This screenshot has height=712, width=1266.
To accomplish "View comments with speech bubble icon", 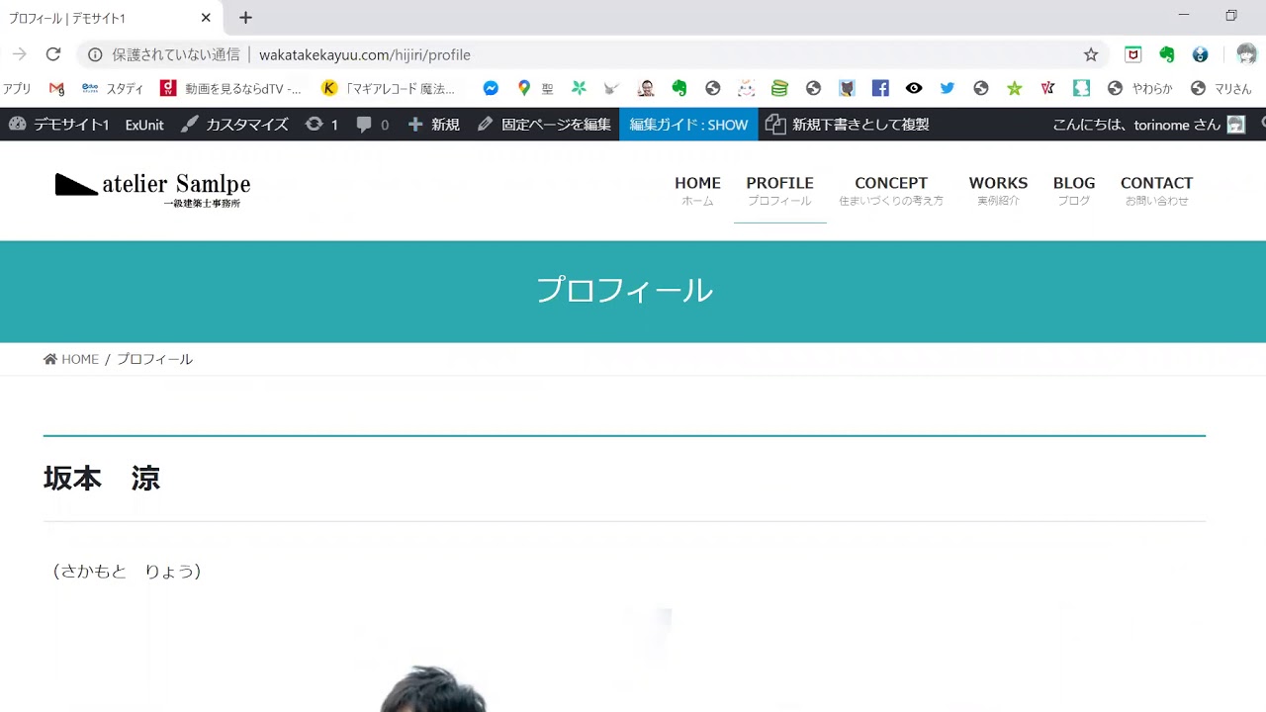I will pyautogui.click(x=372, y=125).
